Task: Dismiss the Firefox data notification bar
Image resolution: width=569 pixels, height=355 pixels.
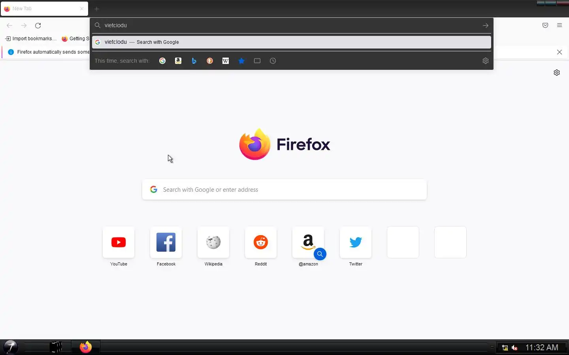Action: pyautogui.click(x=560, y=52)
